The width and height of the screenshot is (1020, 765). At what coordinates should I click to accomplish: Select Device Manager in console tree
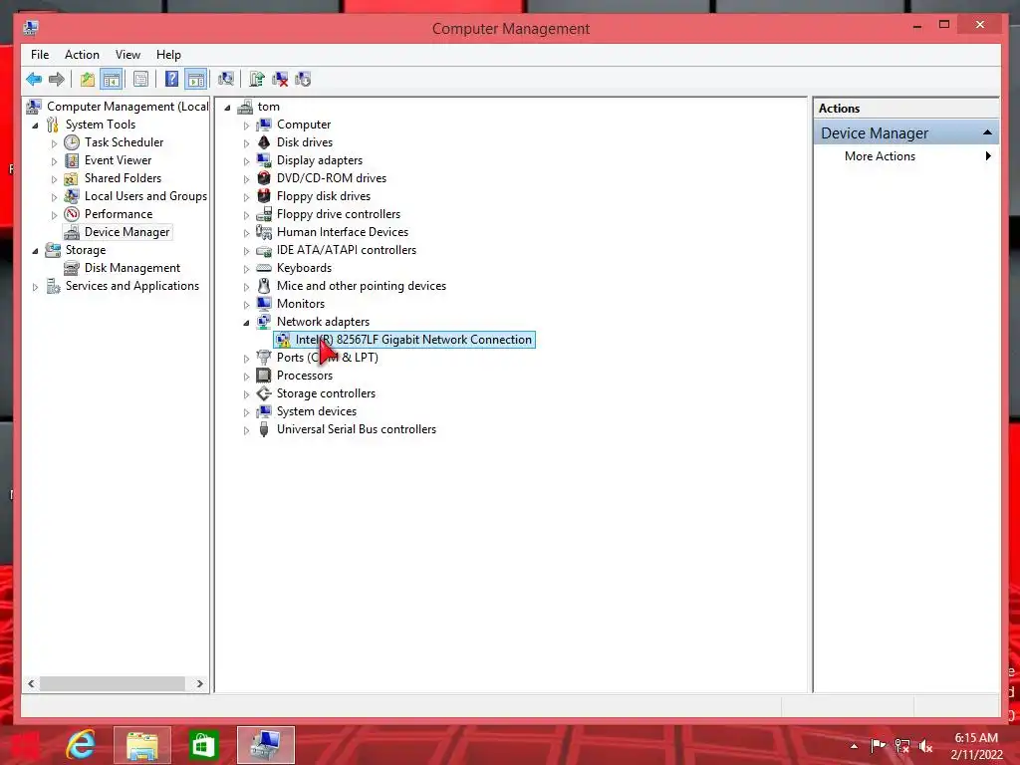click(x=127, y=231)
